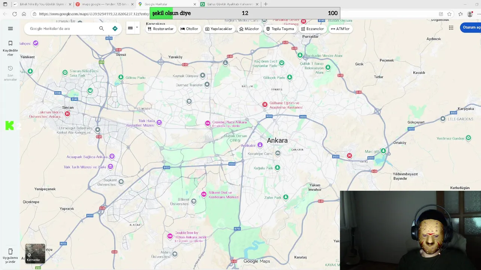Image resolution: width=481 pixels, height=270 pixels.
Task: Open browser profile avatar
Action: coord(470,14)
